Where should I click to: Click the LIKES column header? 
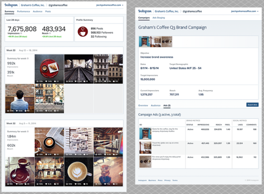(240, 125)
